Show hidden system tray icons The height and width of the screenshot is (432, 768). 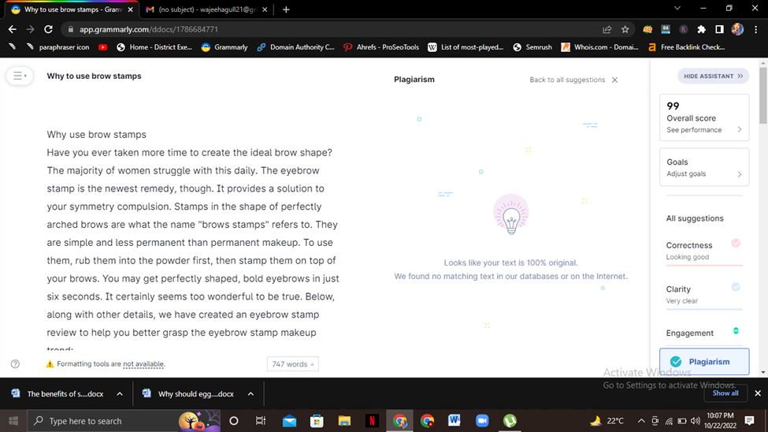pyautogui.click(x=641, y=421)
